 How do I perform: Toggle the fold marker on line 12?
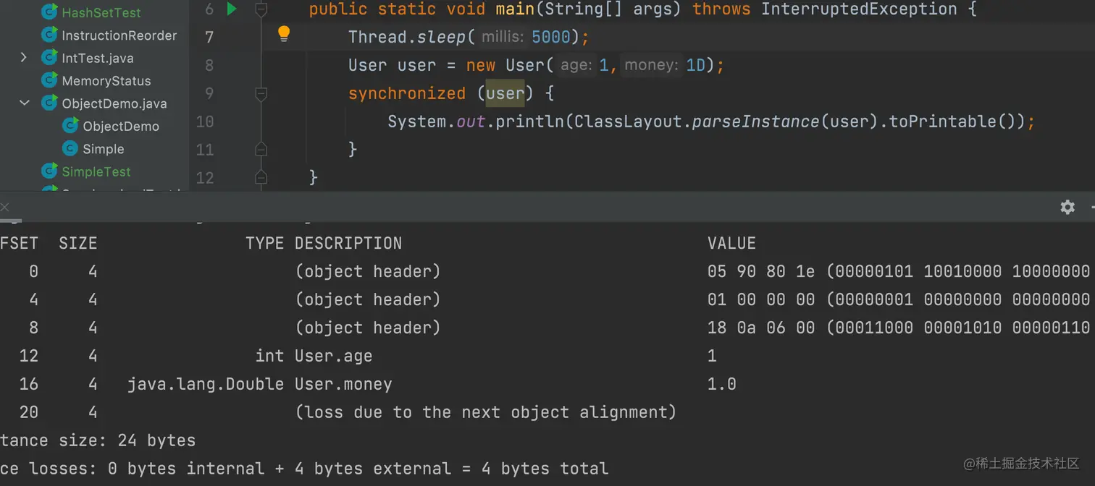point(261,176)
